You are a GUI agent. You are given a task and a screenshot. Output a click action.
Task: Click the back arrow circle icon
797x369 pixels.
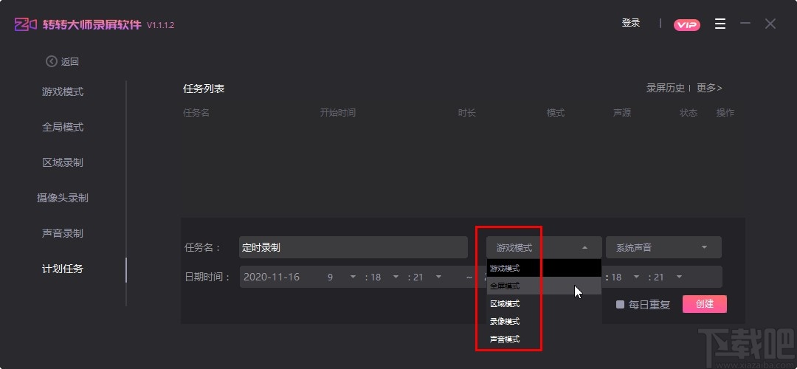(x=52, y=61)
